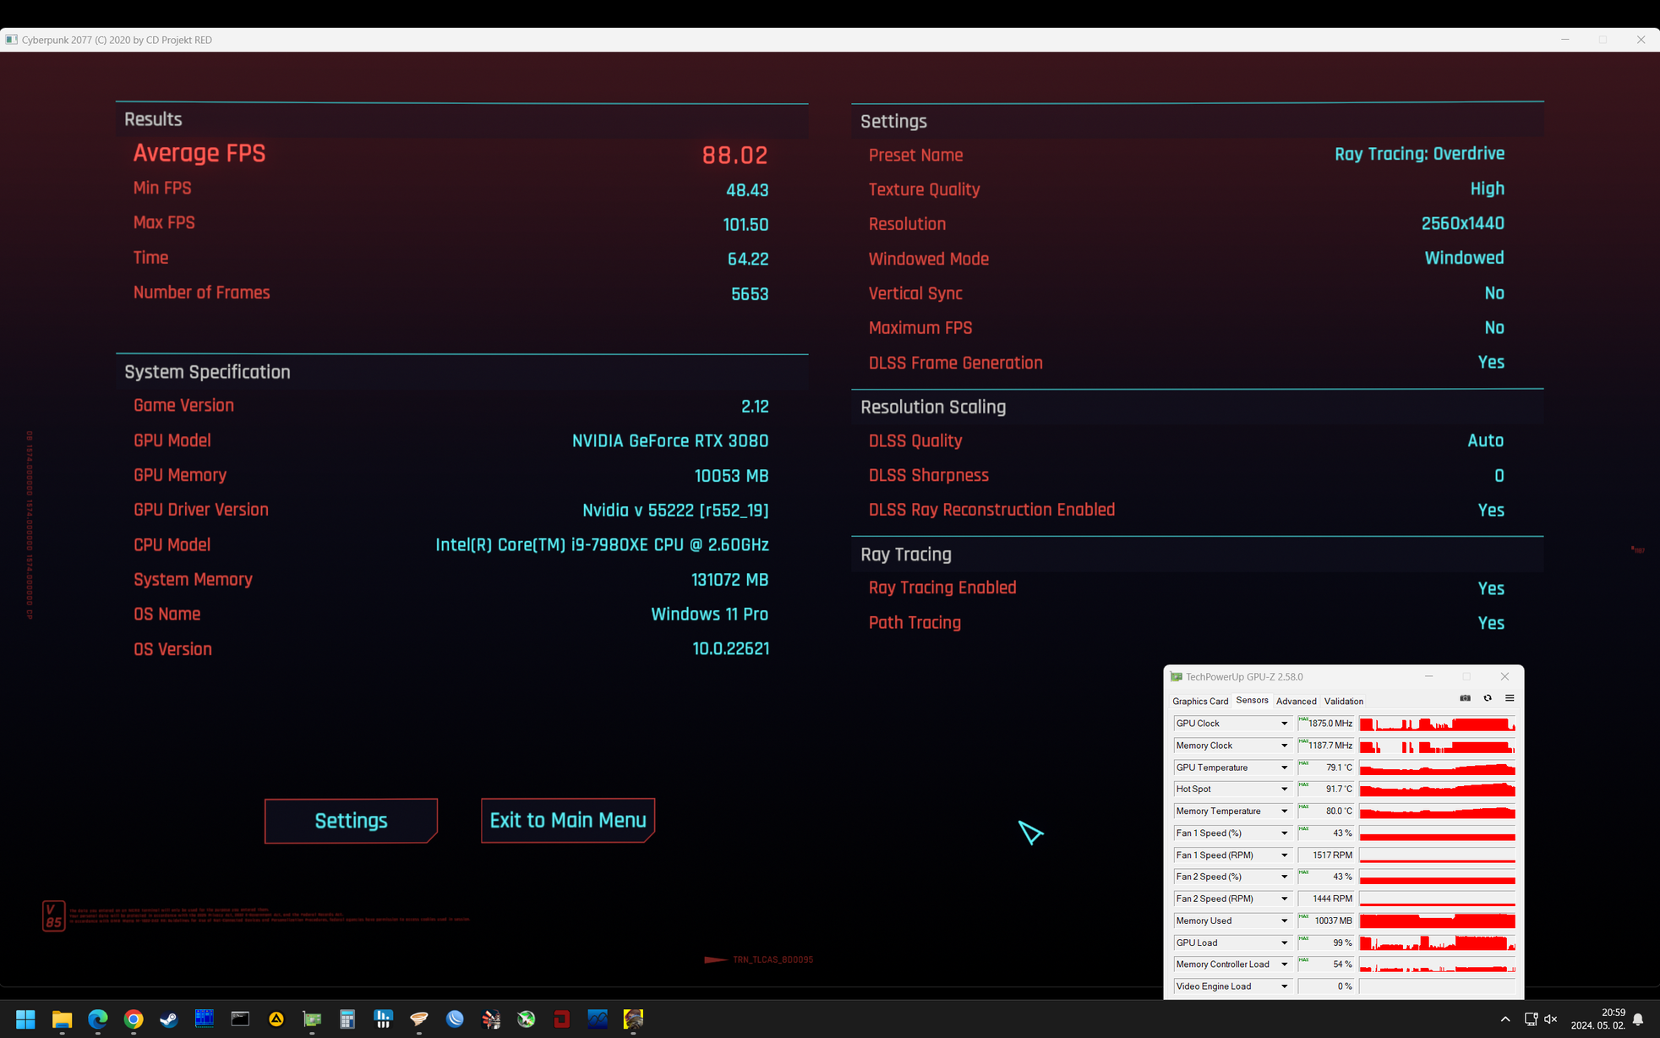Click the 'Nvidia v 55222 [r552_19]' driver text

(x=675, y=511)
